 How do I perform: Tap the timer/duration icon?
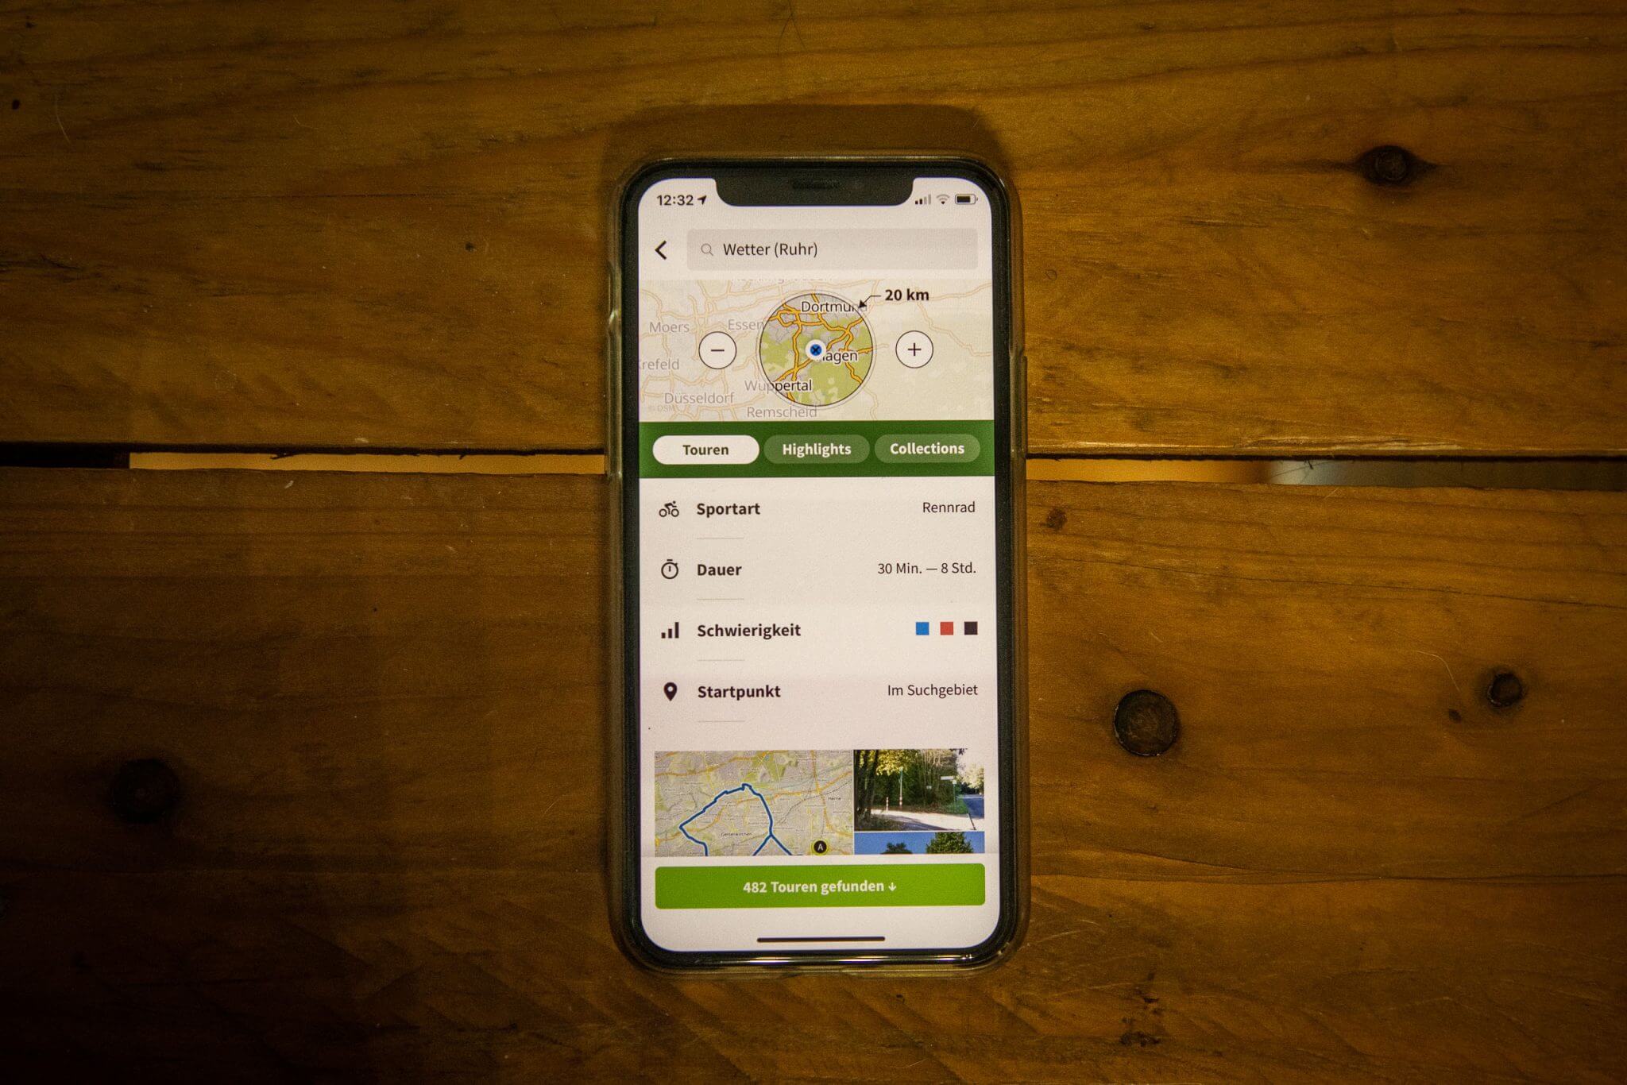point(671,570)
